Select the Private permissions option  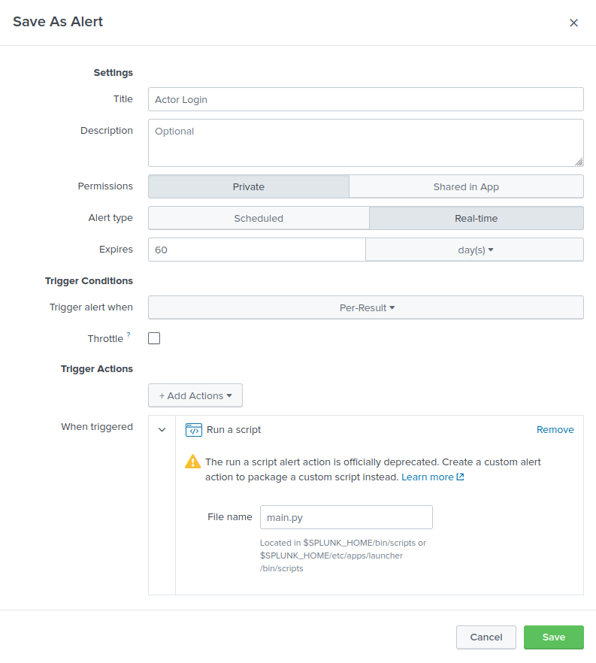click(248, 186)
